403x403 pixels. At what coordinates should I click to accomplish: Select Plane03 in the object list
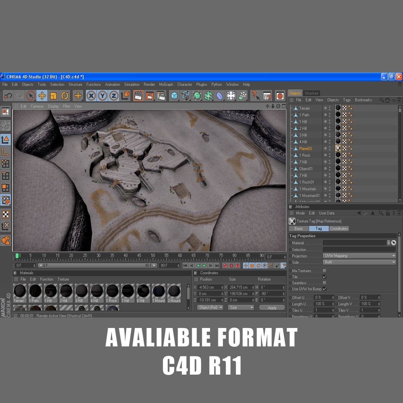pyautogui.click(x=305, y=149)
